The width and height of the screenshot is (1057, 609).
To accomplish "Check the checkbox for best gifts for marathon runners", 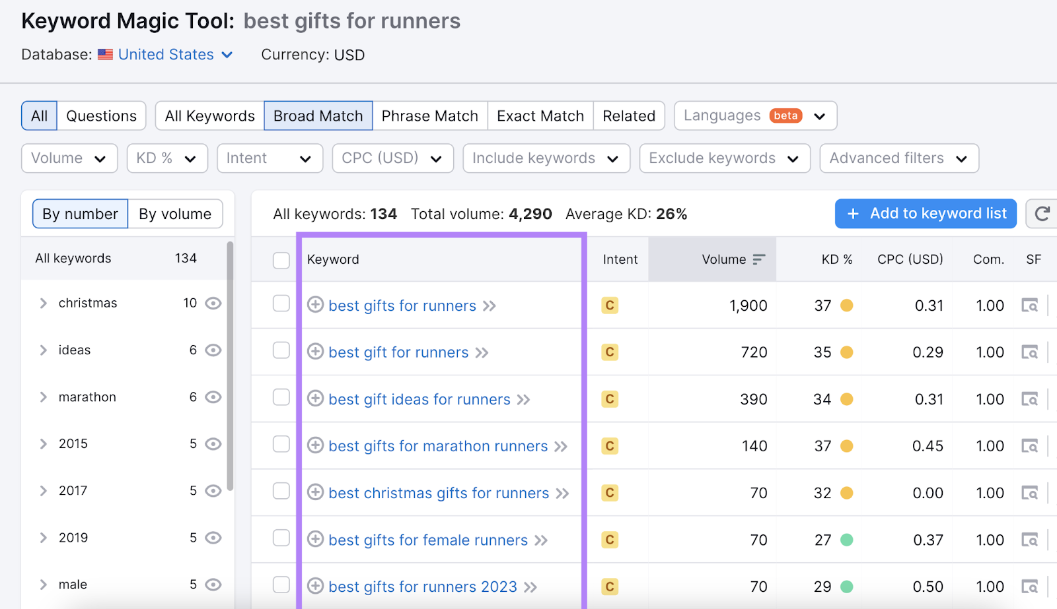I will [281, 445].
